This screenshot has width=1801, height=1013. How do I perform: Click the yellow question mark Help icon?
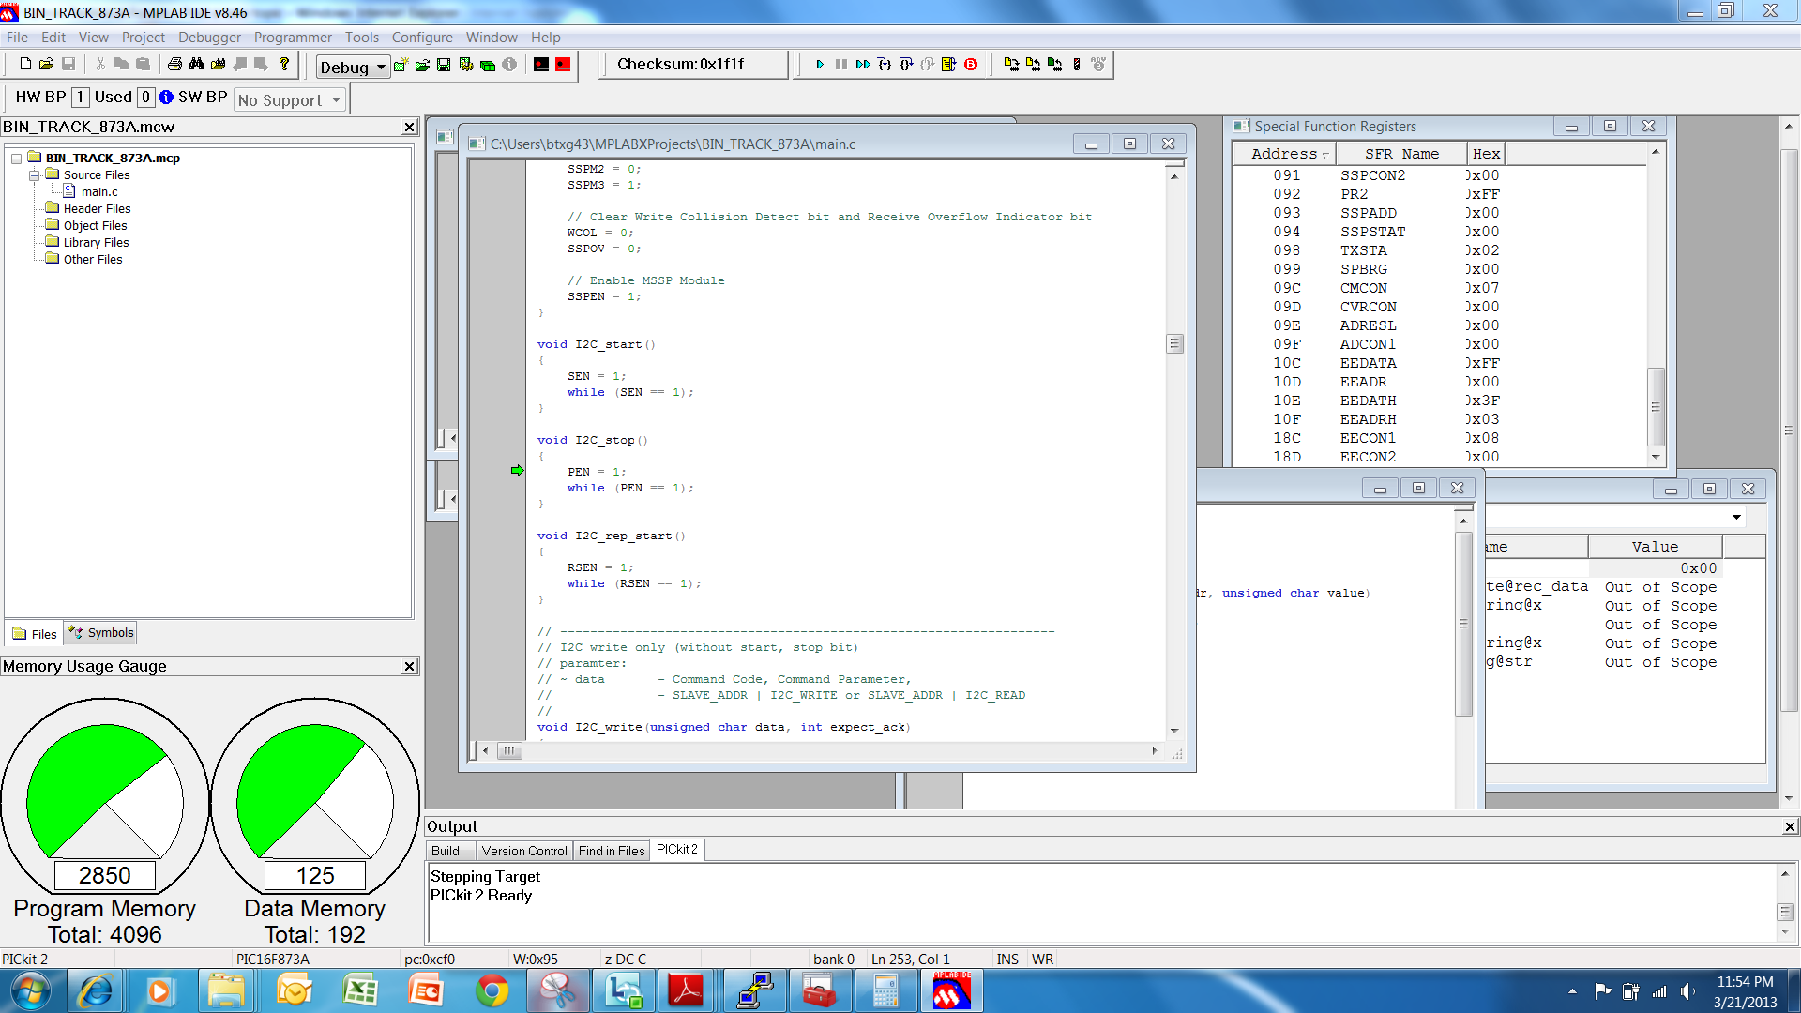(284, 64)
